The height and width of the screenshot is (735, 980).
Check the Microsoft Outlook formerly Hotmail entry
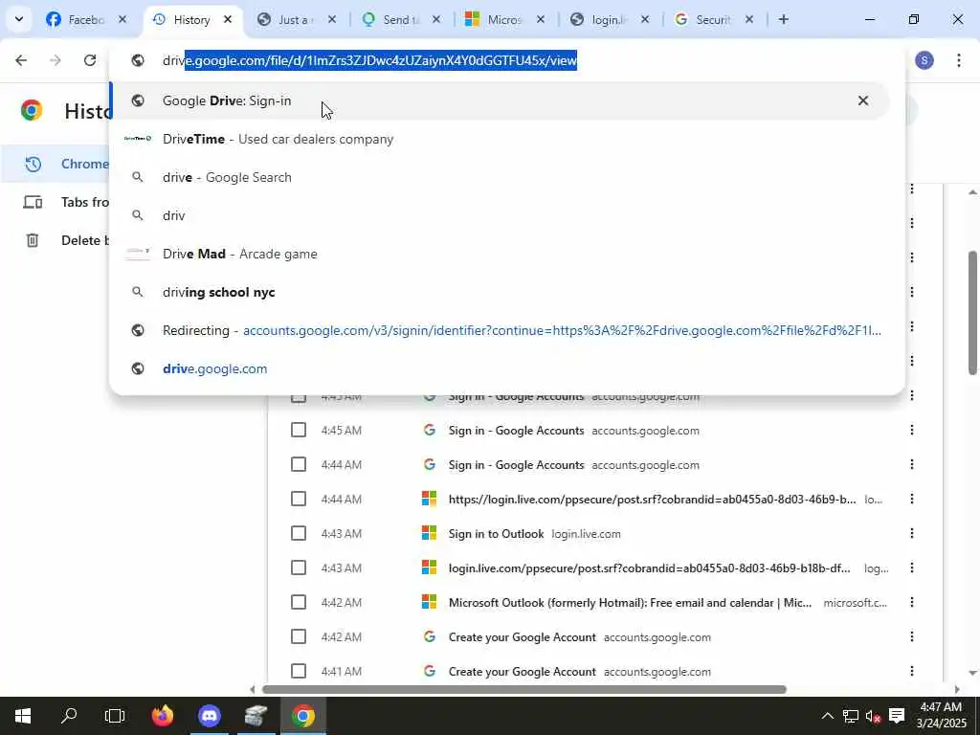point(299,602)
